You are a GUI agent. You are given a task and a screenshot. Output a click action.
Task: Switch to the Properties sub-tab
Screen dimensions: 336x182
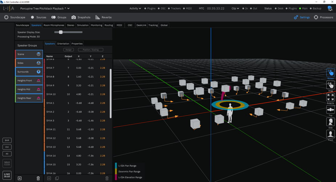pos(77,44)
